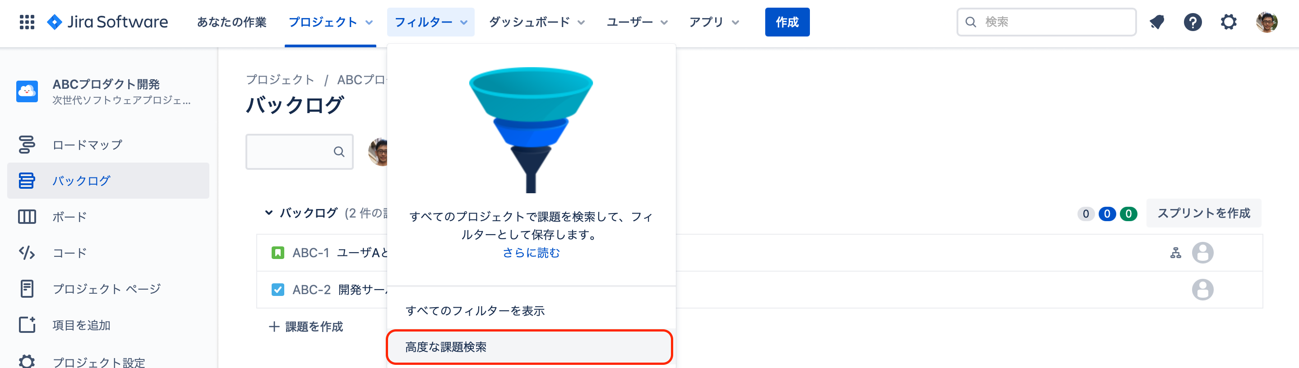Click the スプリントを作成 button
Viewport: 1299px width, 368px height.
pyautogui.click(x=1204, y=213)
